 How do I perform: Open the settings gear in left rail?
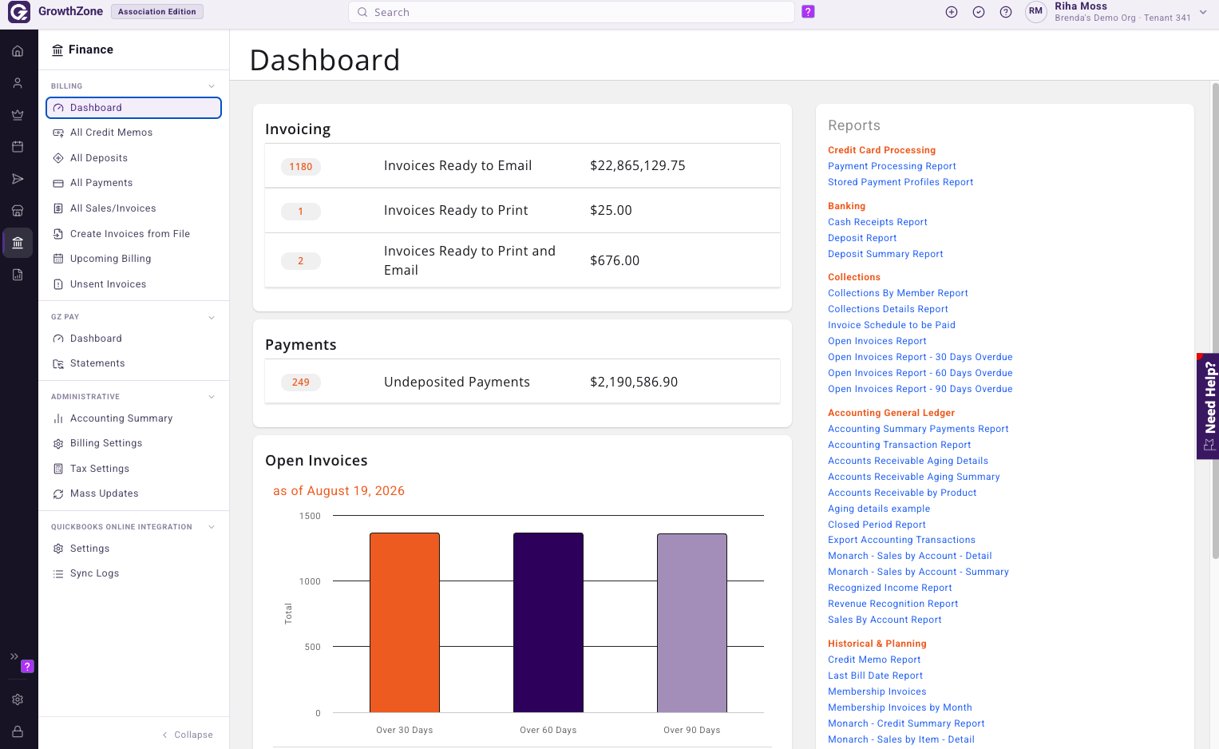18,699
